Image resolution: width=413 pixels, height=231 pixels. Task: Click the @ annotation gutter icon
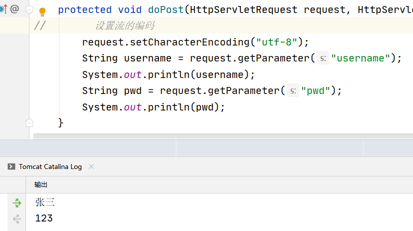click(14, 9)
